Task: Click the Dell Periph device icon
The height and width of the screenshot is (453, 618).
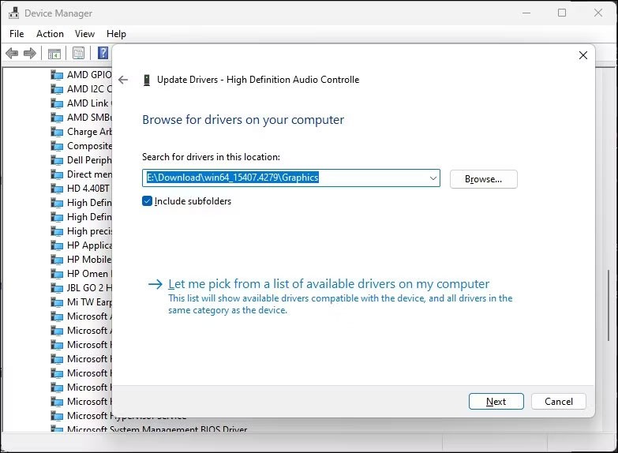Action: coord(57,160)
